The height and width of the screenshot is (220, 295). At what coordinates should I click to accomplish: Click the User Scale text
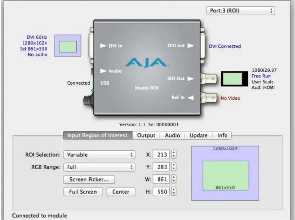click(262, 82)
